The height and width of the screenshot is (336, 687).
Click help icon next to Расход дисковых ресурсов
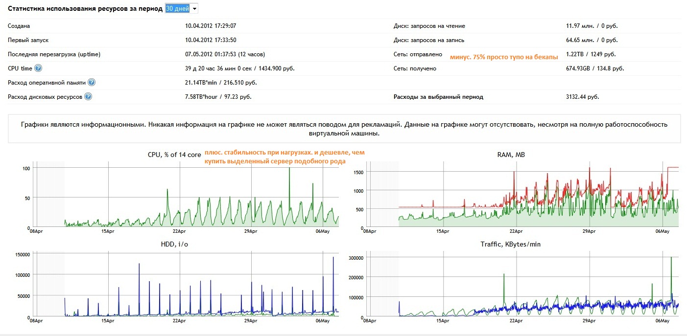coord(88,97)
